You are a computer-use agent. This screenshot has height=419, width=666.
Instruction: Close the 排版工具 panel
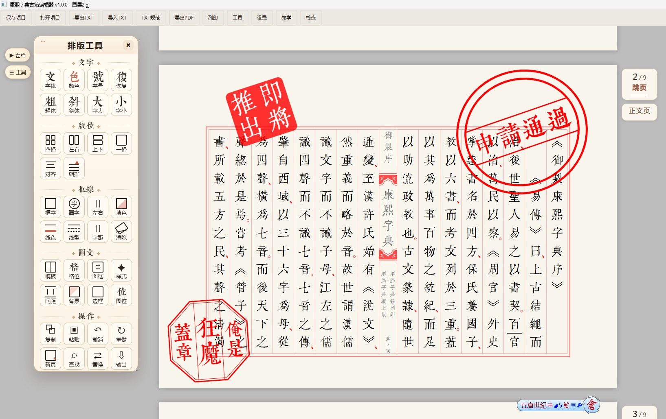pos(128,45)
